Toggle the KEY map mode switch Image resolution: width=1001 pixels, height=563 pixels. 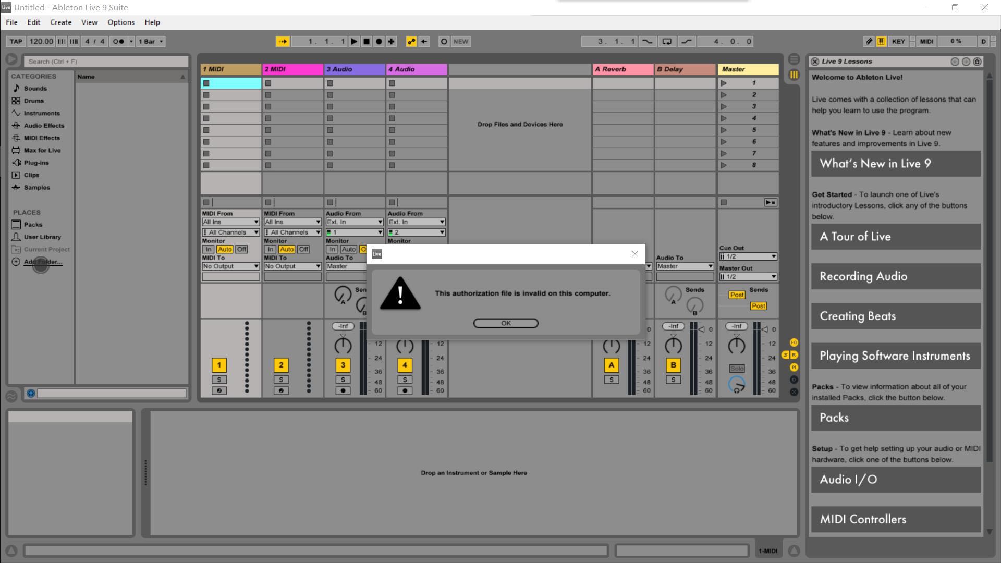[898, 42]
